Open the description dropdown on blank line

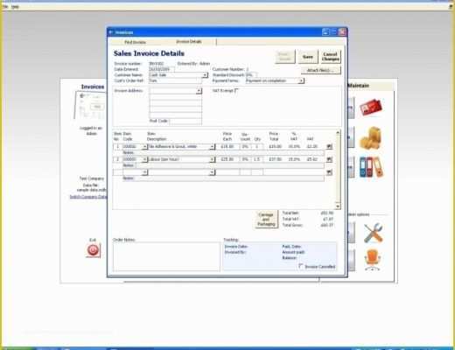pyautogui.click(x=212, y=172)
